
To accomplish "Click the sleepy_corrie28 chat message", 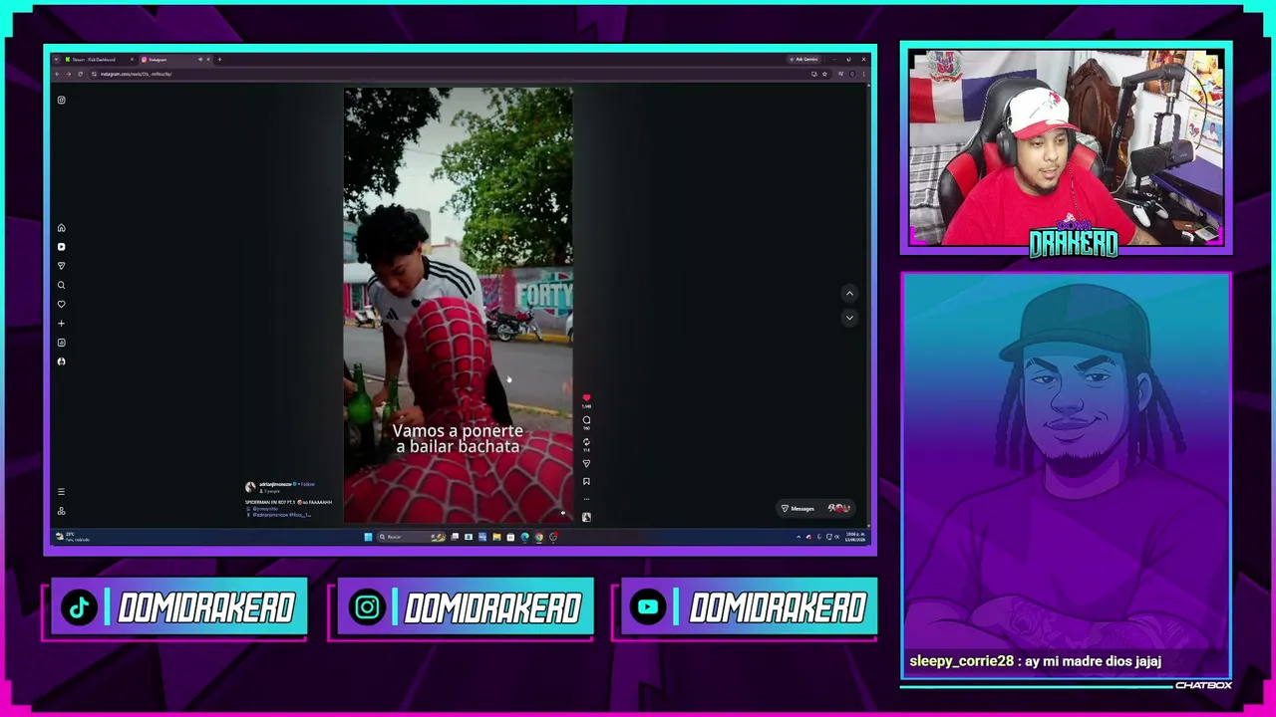I will (x=1035, y=661).
